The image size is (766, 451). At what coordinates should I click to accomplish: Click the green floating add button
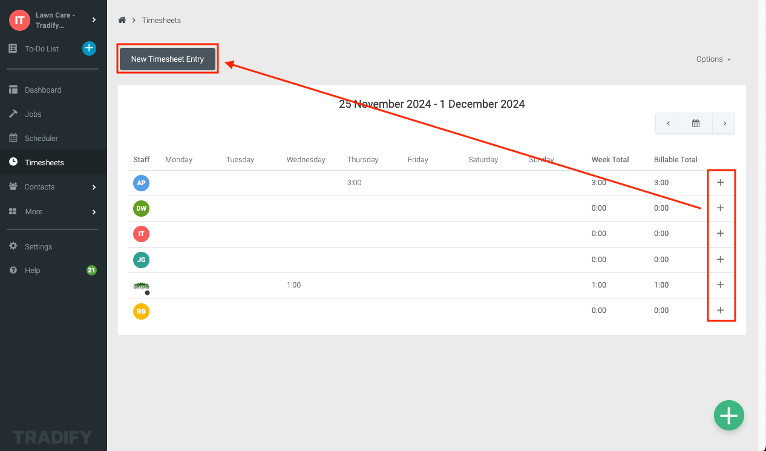click(728, 415)
